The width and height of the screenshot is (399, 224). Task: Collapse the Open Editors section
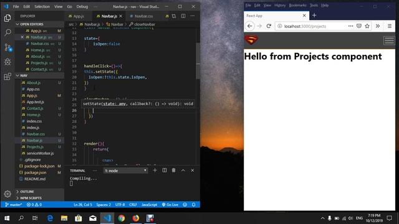click(x=39, y=24)
